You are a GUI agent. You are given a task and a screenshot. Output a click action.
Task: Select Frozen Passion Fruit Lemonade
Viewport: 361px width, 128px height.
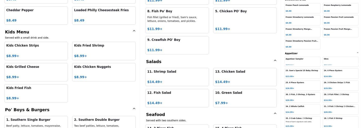[341, 20]
